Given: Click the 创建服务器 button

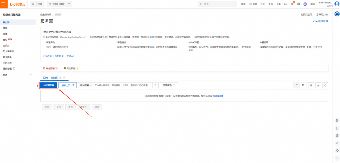Looking at the screenshot, I should click(49, 85).
